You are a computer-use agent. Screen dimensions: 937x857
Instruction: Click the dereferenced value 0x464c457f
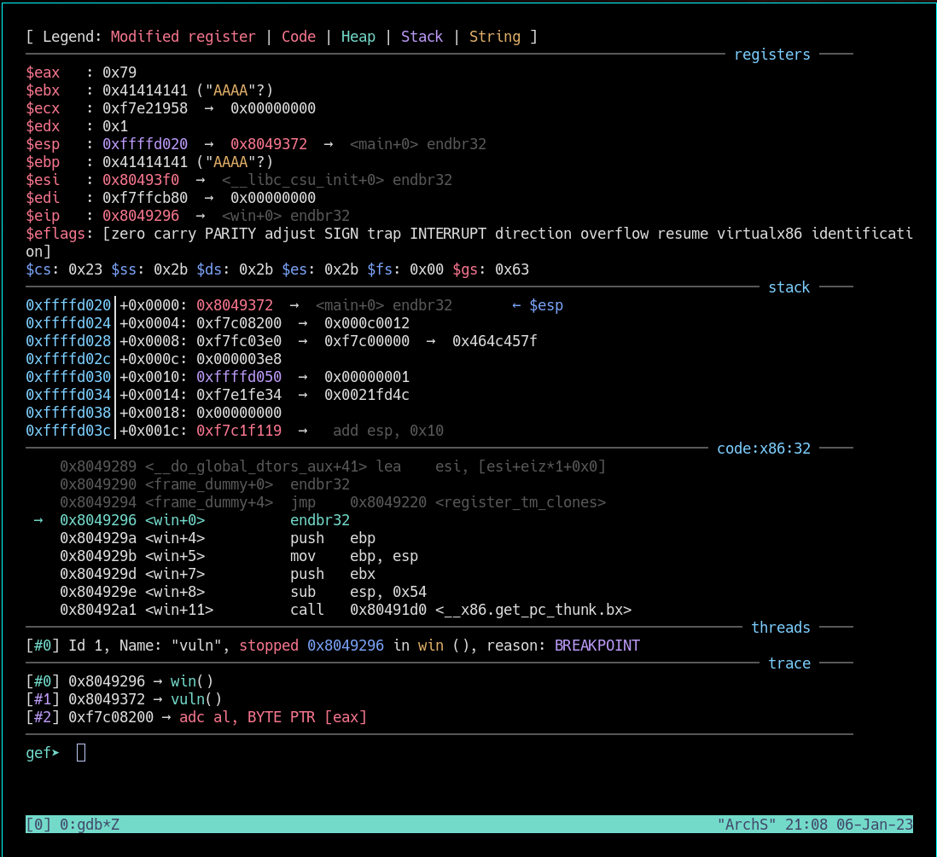(x=495, y=341)
